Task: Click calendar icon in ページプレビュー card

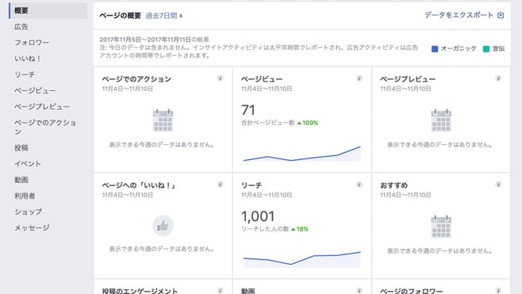Action: tap(441, 120)
